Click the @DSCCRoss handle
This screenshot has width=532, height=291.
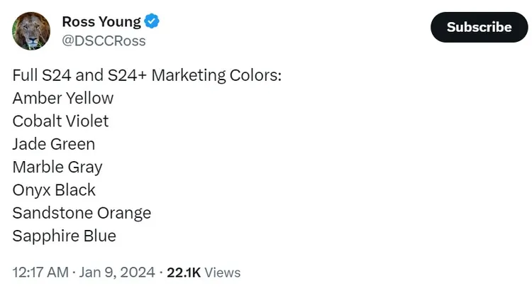(x=104, y=41)
